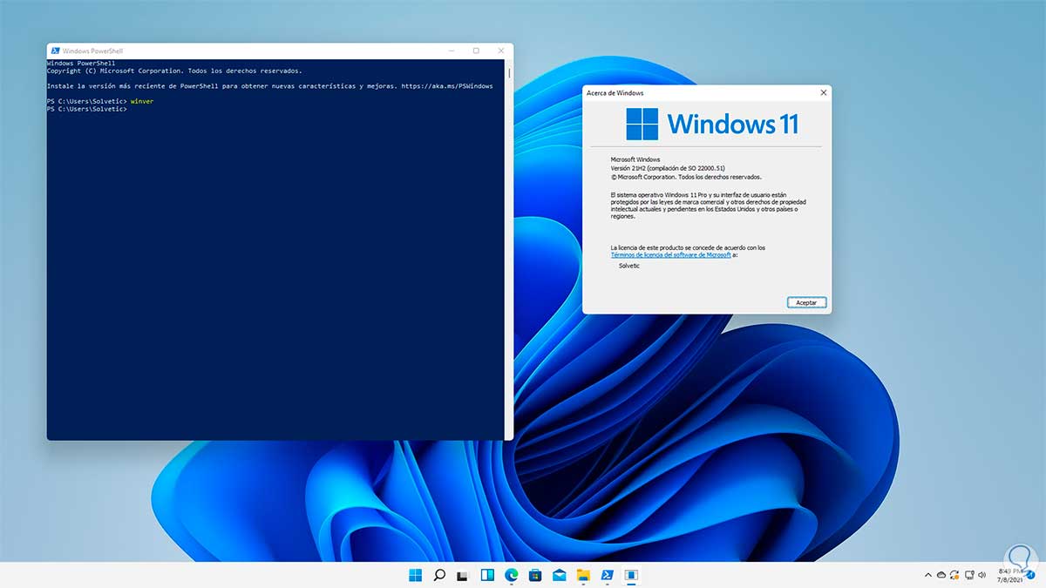Screen dimensions: 1046x588
Task: Switch to Acerca de Windows taskbar icon
Action: pos(631,575)
